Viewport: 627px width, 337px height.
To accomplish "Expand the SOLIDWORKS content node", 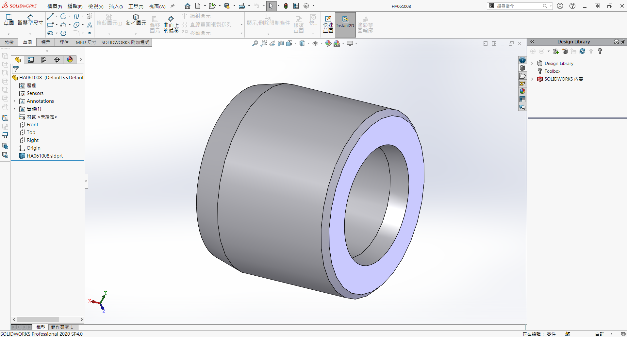I will pyautogui.click(x=532, y=79).
